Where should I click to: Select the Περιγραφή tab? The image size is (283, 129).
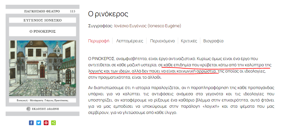pos(99,41)
